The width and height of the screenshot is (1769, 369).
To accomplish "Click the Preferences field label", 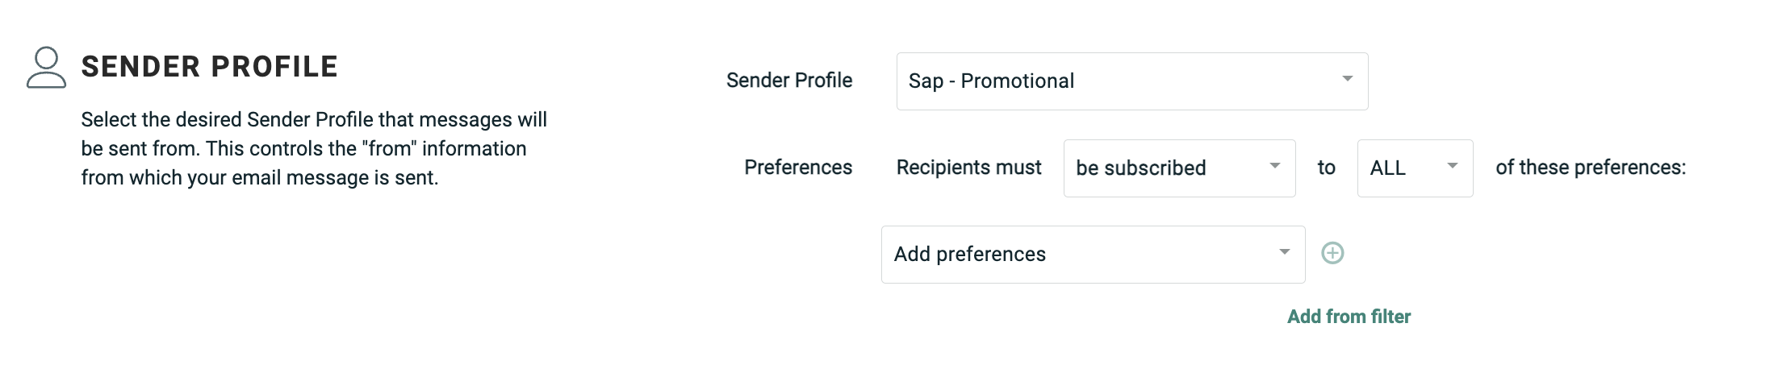I will [x=797, y=168].
